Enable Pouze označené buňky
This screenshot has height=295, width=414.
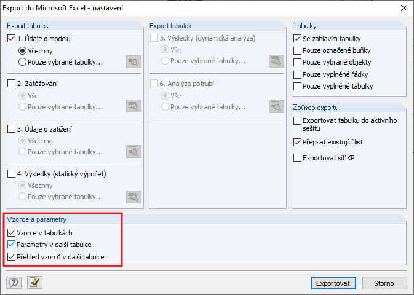pyautogui.click(x=297, y=50)
